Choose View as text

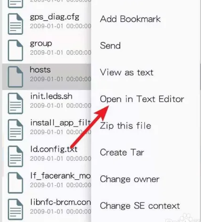coord(127,72)
